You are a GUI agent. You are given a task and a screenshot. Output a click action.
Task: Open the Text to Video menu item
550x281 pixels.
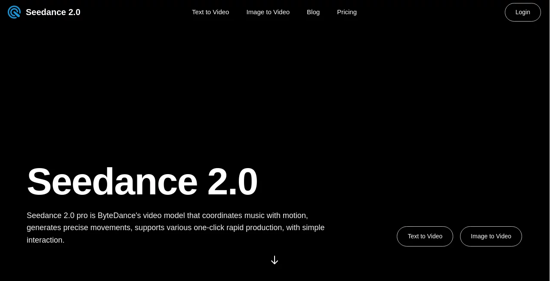pyautogui.click(x=210, y=12)
